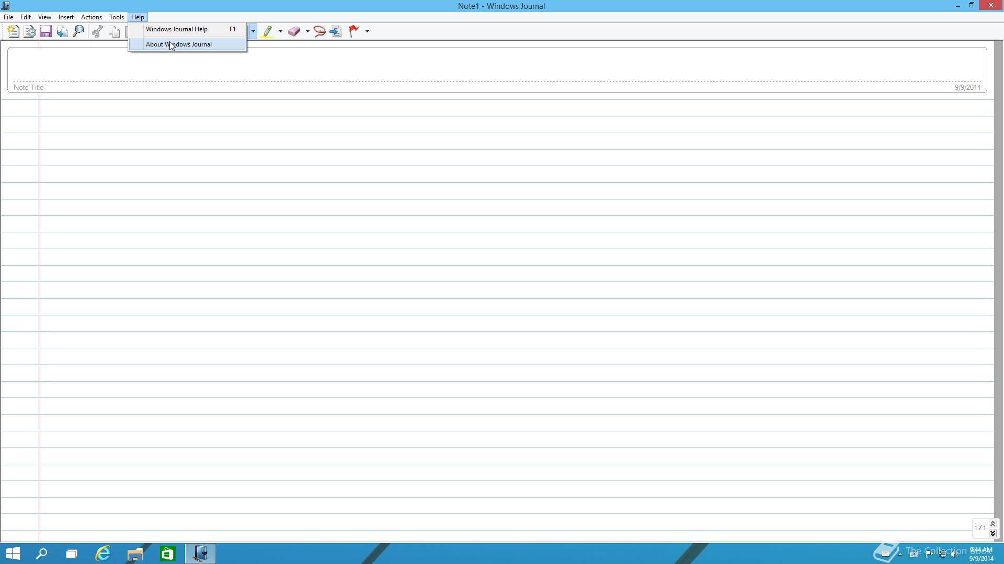
Task: Open recent notes via the clock icon
Action: [30, 31]
